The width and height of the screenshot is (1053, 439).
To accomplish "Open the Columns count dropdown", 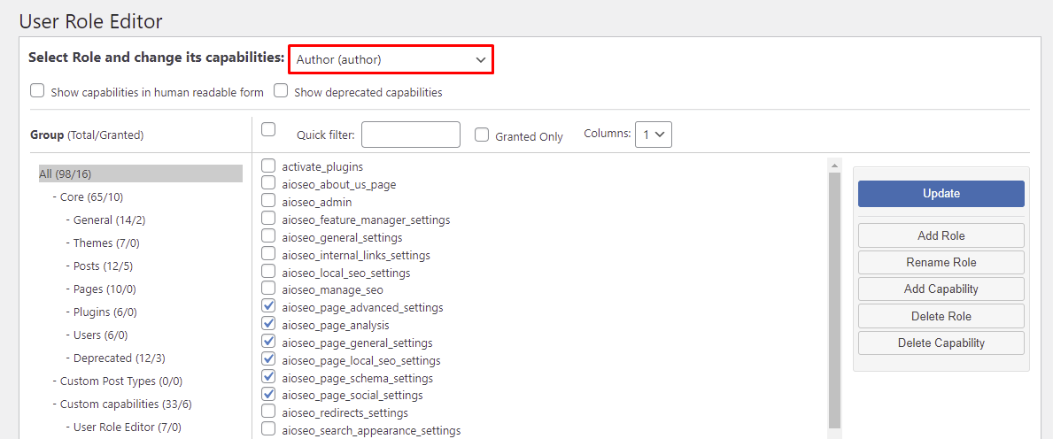I will [x=654, y=135].
